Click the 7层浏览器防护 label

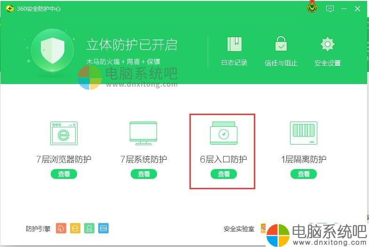pos(64,159)
